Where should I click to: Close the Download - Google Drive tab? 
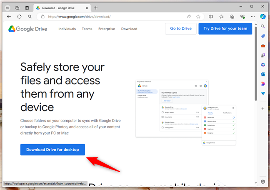87,8
